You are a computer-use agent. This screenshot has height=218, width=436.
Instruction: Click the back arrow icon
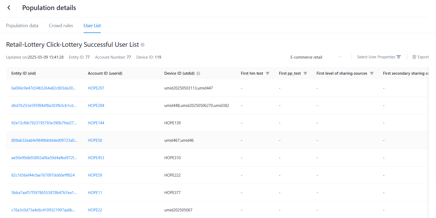[x=9, y=8]
